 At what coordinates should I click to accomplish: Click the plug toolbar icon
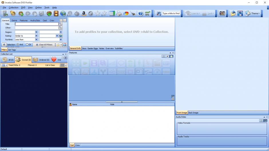tap(133, 13)
